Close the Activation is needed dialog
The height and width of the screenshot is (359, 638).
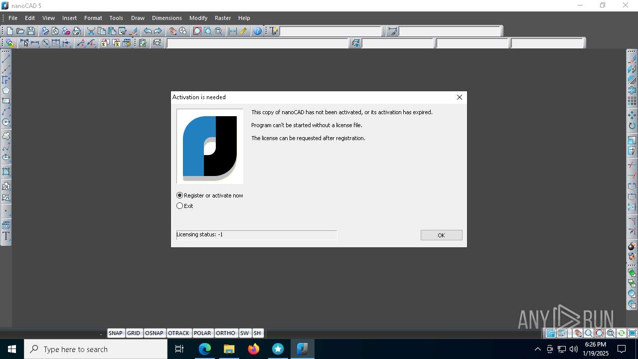tap(460, 97)
